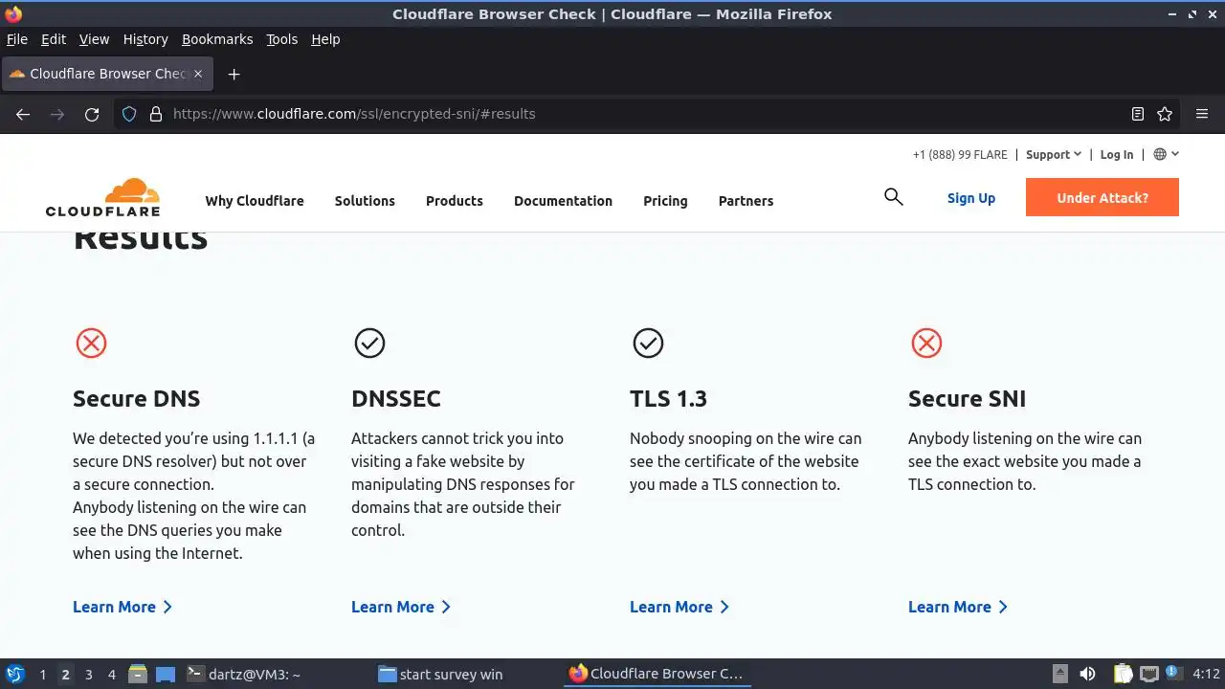Go back using the back arrow
Image resolution: width=1225 pixels, height=689 pixels.
(x=23, y=114)
